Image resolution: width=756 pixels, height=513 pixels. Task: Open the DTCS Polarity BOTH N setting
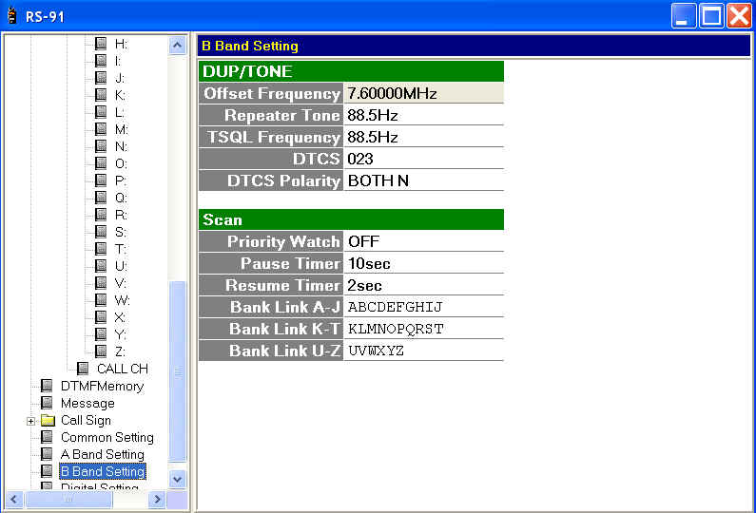(x=423, y=180)
